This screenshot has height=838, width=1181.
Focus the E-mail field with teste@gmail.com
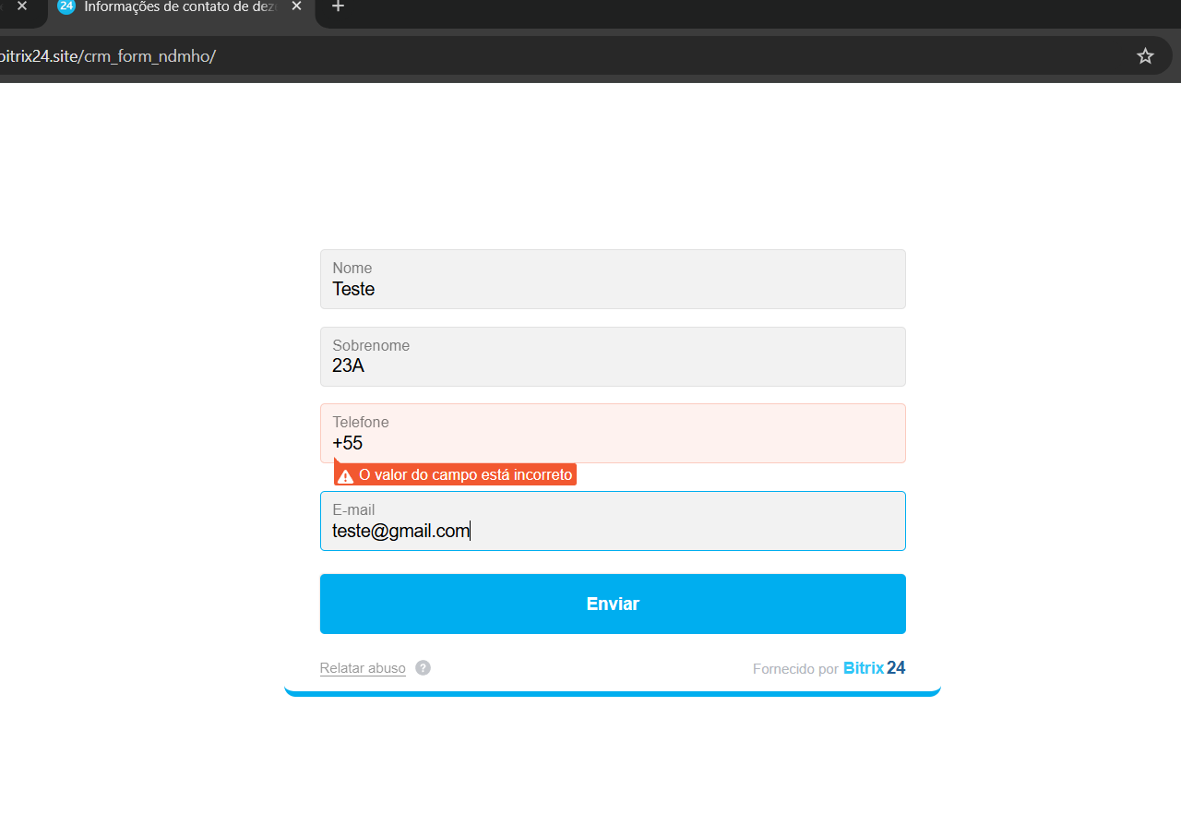(613, 531)
